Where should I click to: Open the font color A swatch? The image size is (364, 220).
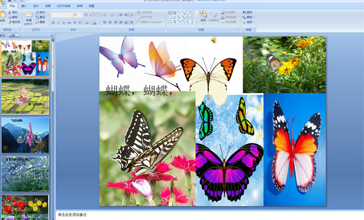click(95, 22)
